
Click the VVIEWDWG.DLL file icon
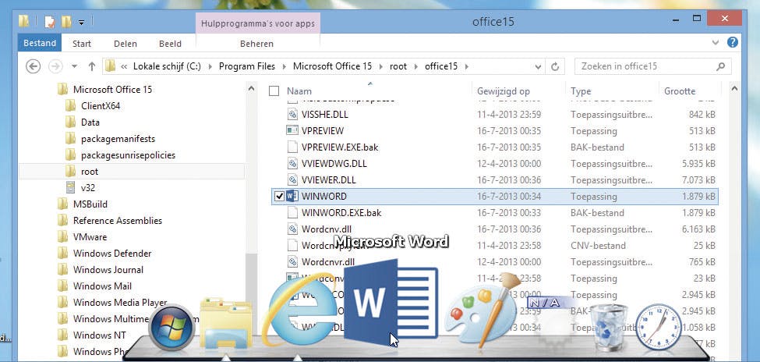(292, 164)
